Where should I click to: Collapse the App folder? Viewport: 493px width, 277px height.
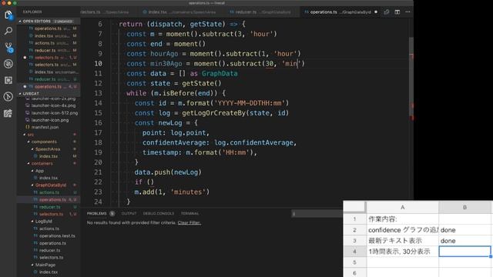tap(39, 171)
